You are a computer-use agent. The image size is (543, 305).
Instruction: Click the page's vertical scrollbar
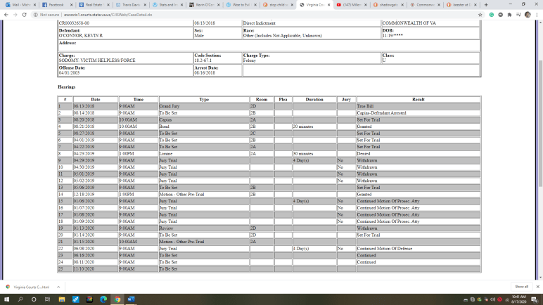[540, 141]
